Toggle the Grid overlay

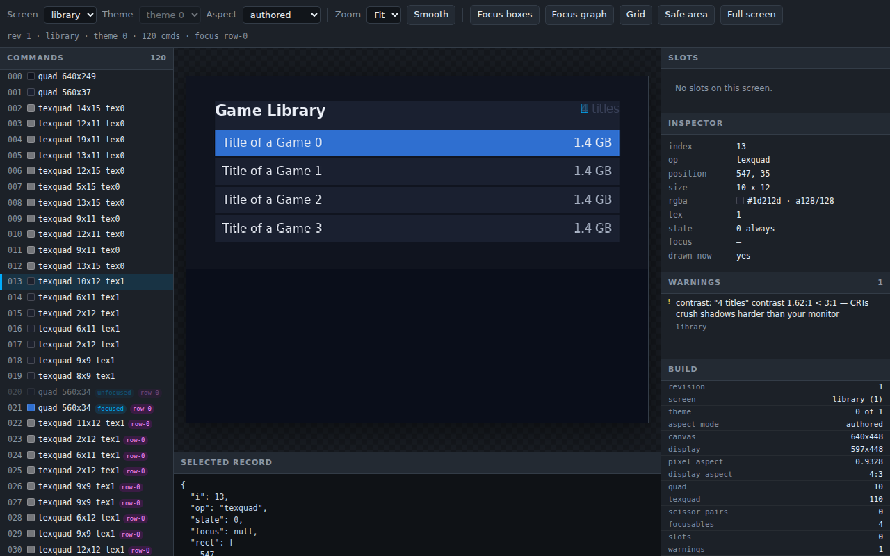636,15
